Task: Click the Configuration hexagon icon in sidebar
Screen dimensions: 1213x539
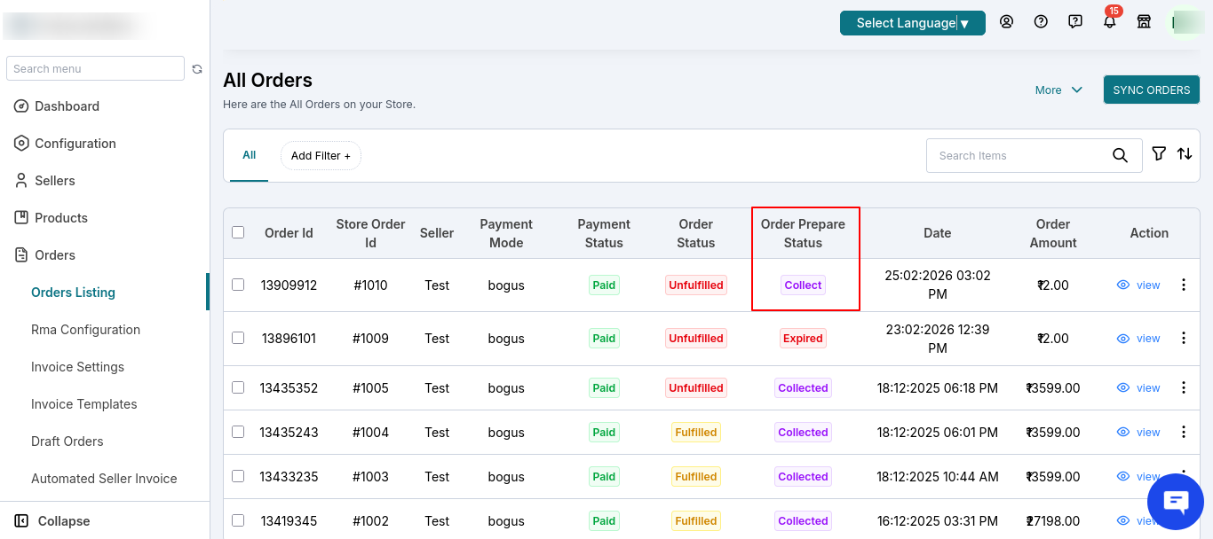Action: tap(21, 144)
